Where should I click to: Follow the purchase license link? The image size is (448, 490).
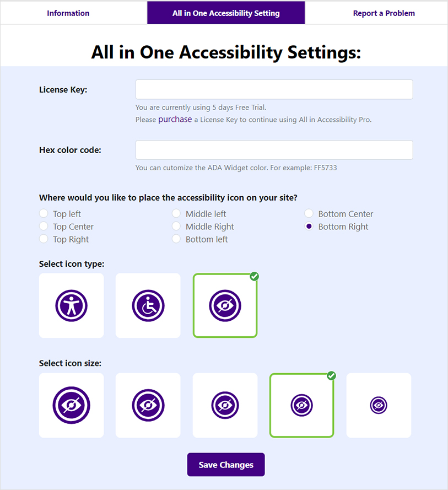click(175, 119)
